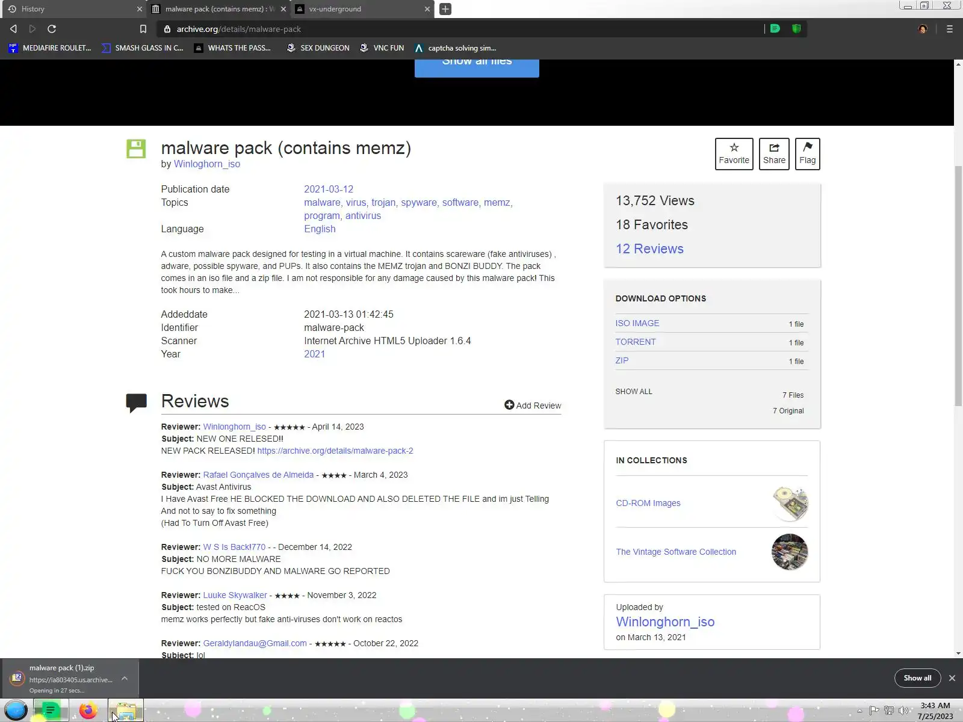Image resolution: width=963 pixels, height=722 pixels.
Task: Open the Brave Shields icon in address bar
Action: point(796,28)
